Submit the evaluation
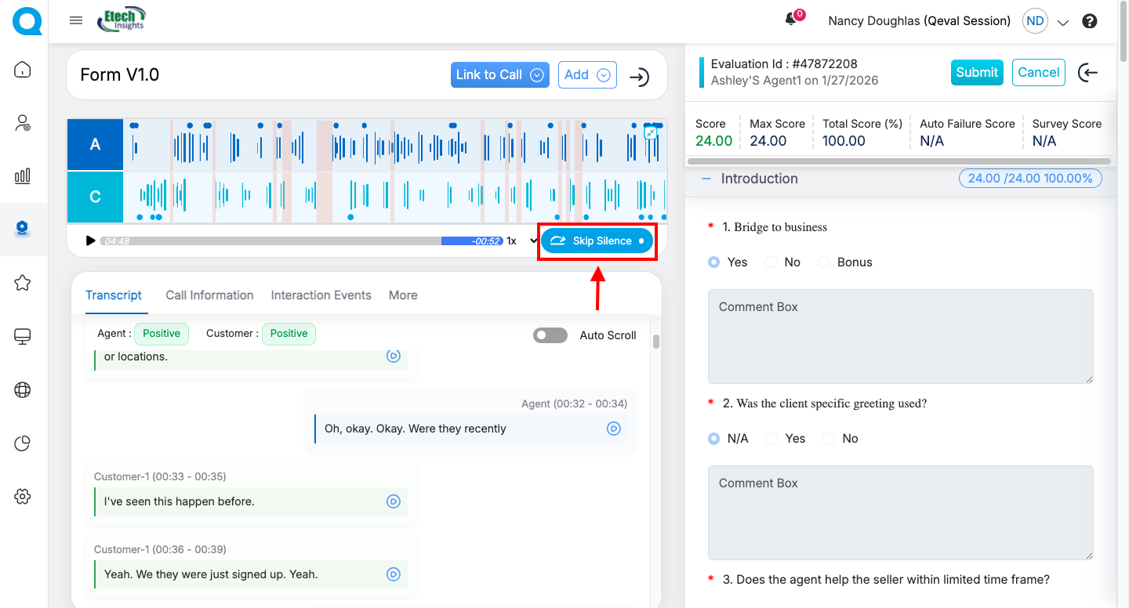1129x608 pixels. 976,72
